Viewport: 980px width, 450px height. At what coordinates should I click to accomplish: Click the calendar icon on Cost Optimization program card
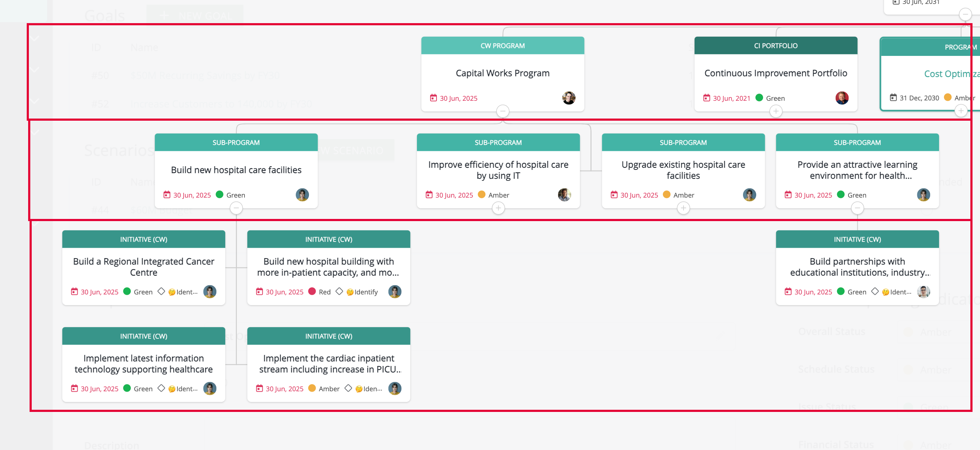(893, 97)
